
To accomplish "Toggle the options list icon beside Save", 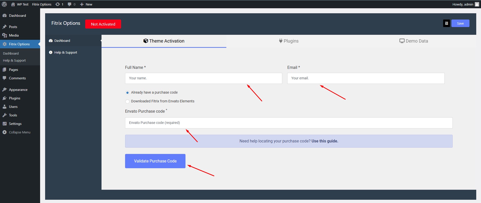I will pyautogui.click(x=446, y=23).
